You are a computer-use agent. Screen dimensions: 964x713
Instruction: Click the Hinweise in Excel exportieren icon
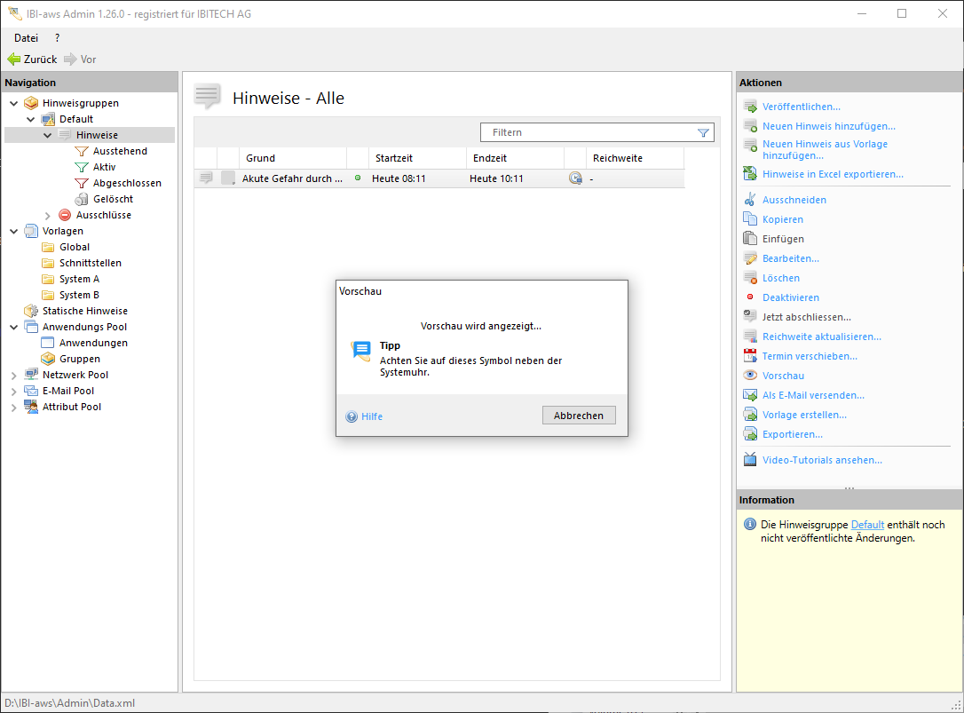750,174
